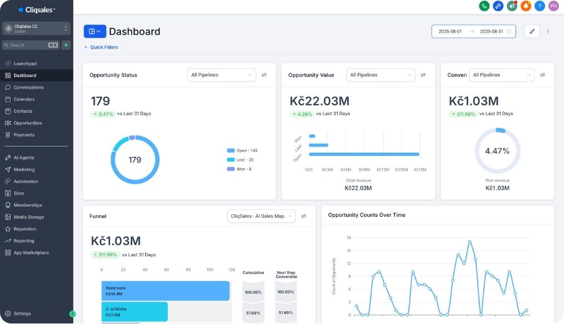Click the Won - 8 legend entry
The height and width of the screenshot is (324, 565).
tap(239, 169)
